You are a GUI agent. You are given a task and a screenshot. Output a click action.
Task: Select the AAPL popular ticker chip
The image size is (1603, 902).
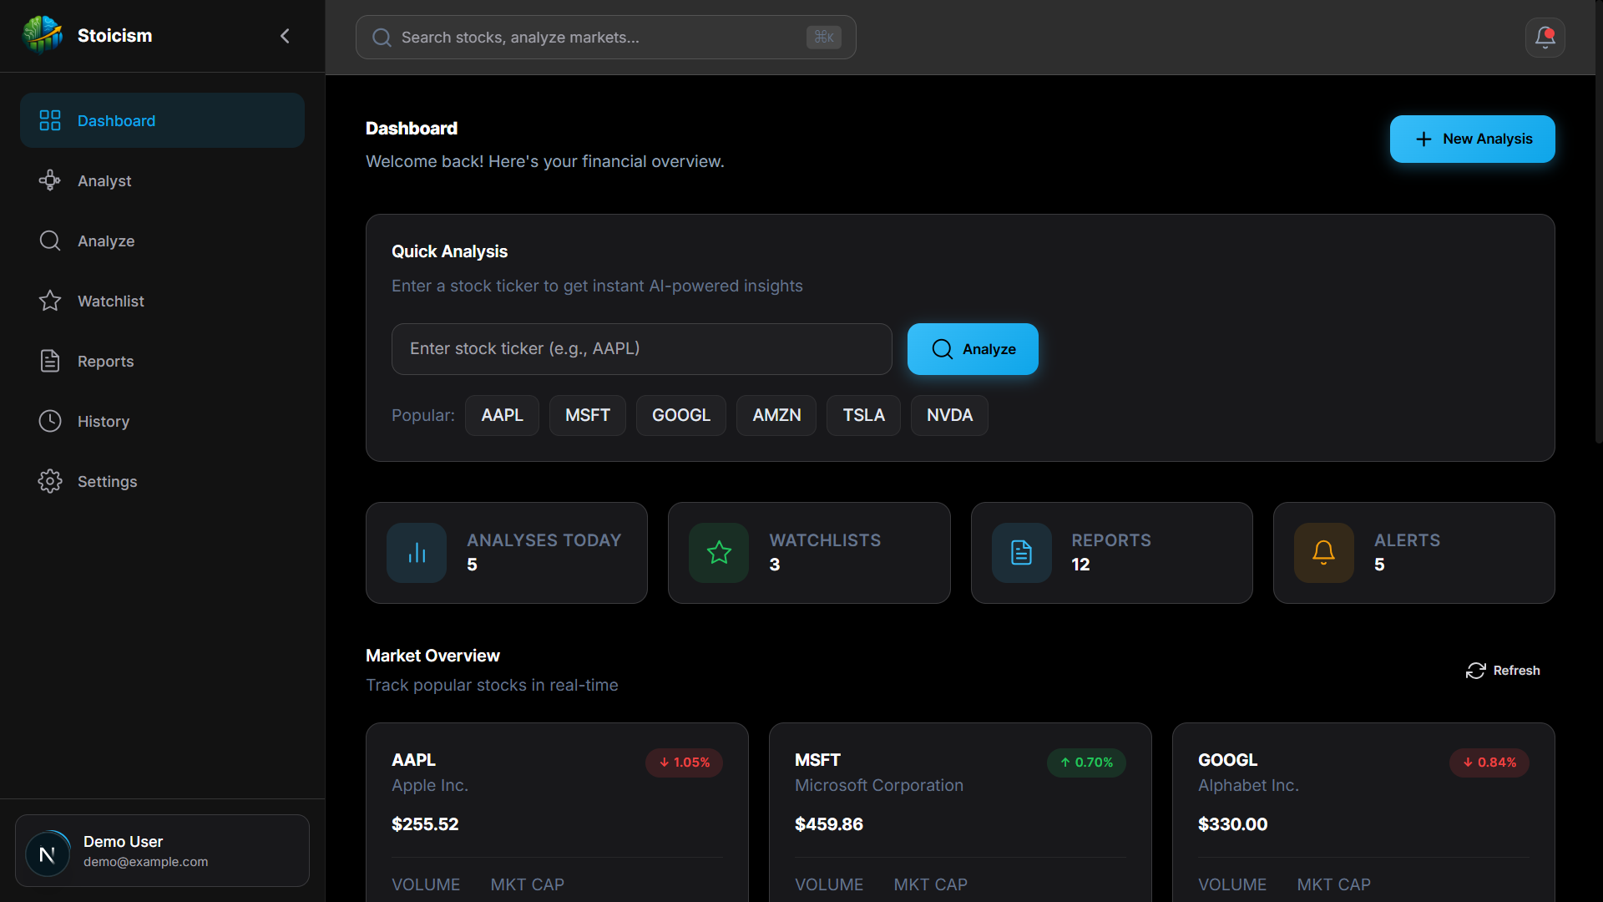pos(502,415)
